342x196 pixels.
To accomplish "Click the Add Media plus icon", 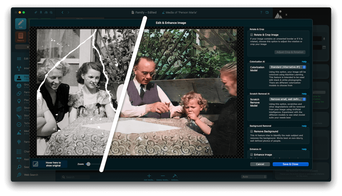I will pos(149,176).
